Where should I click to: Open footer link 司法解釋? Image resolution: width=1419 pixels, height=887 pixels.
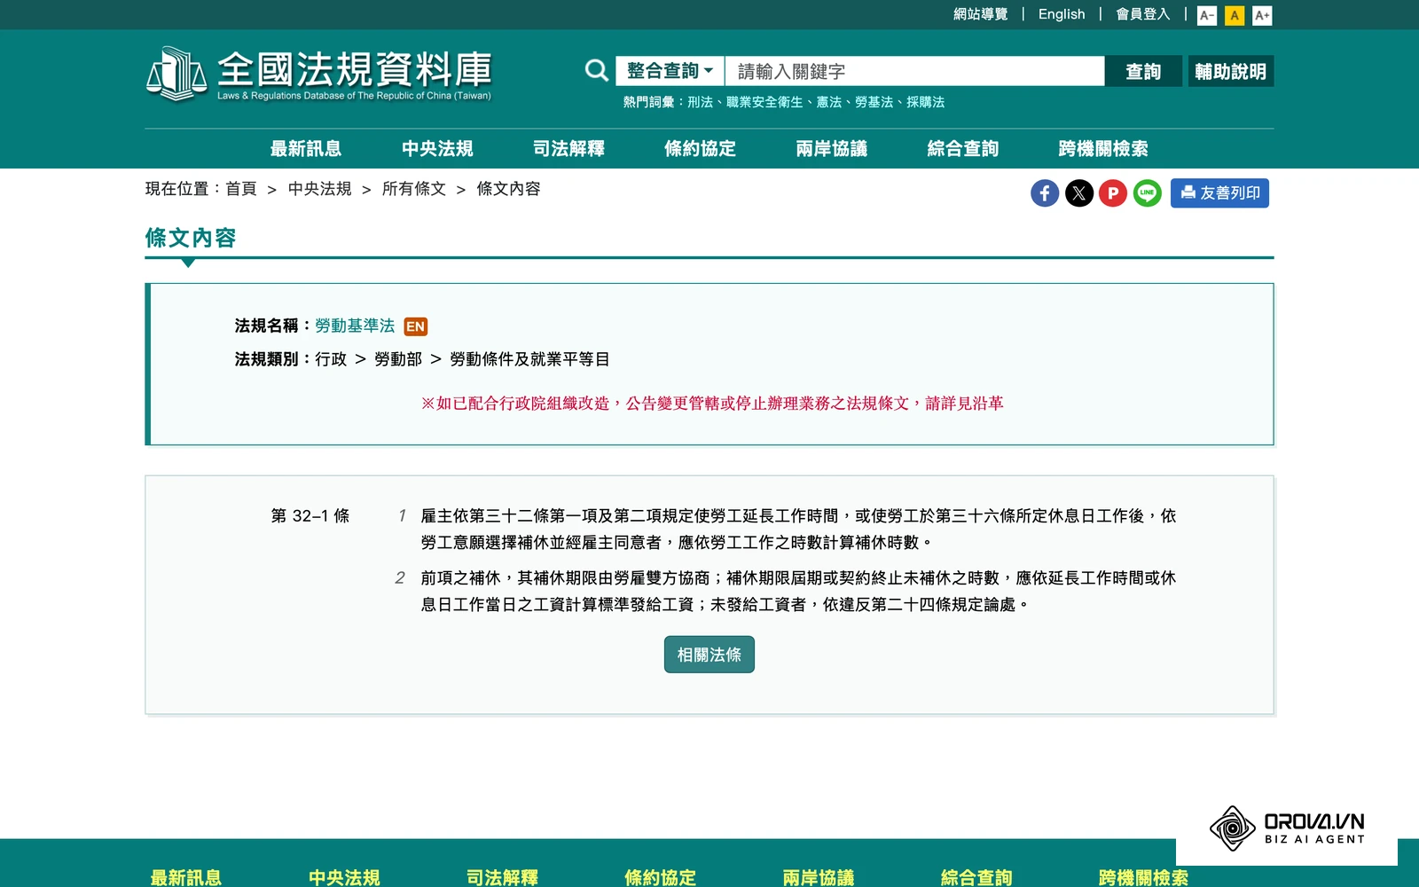click(502, 877)
